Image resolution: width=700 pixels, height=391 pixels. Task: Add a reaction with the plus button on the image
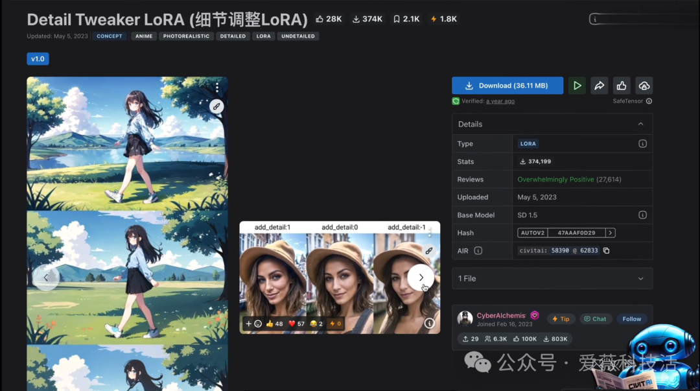pyautogui.click(x=248, y=323)
